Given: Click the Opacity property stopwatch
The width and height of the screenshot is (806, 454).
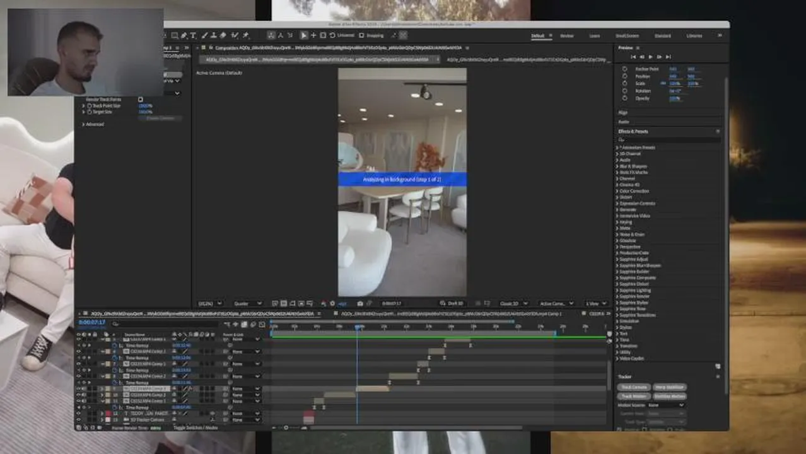Looking at the screenshot, I should pyautogui.click(x=625, y=98).
